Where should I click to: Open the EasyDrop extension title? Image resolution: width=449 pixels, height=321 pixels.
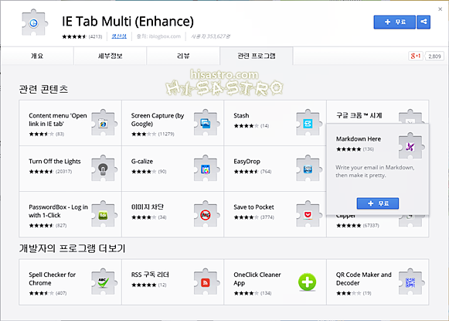click(247, 162)
